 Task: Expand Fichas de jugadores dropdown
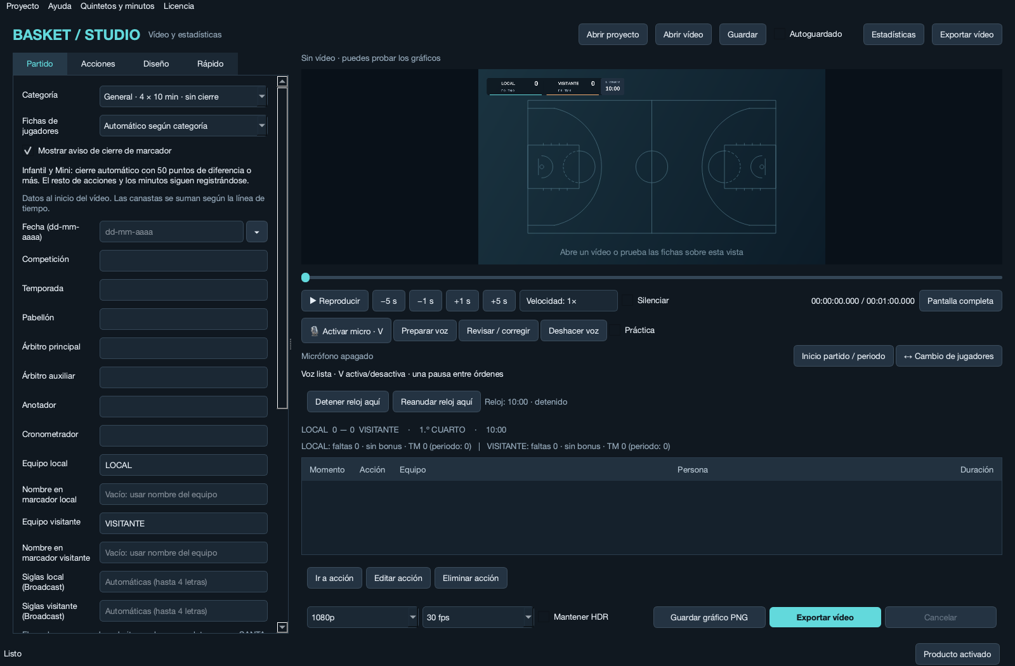[183, 126]
